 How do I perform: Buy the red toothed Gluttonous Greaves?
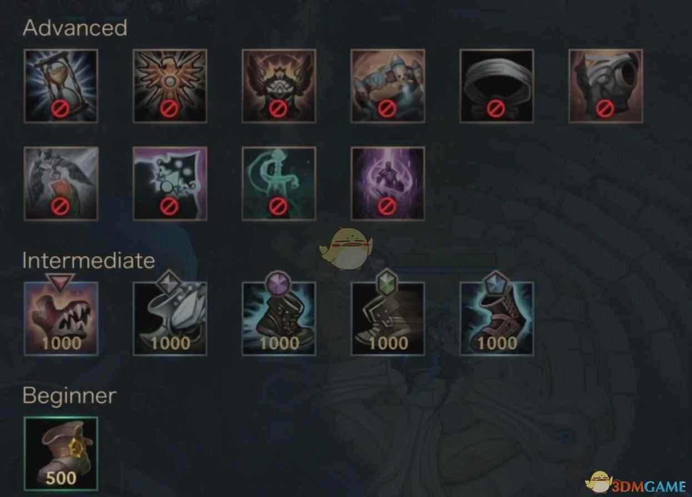click(x=61, y=318)
